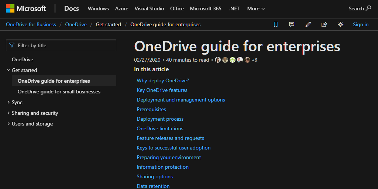Open the Office menu item
This screenshot has height=189, width=378.
pos(177,9)
